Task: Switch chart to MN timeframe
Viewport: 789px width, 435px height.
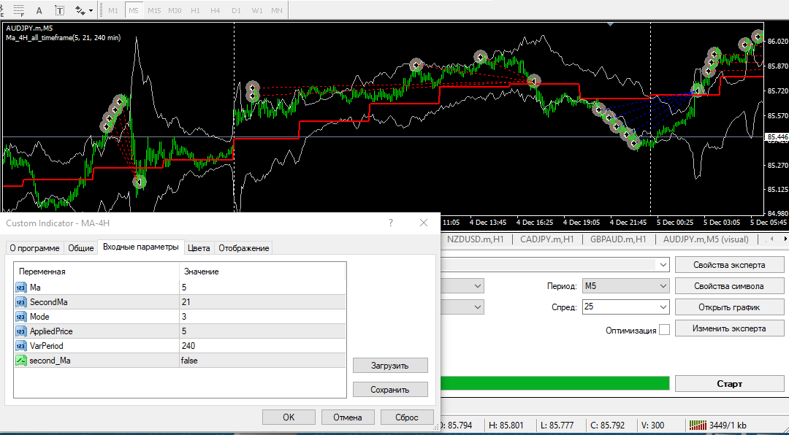Action: point(277,10)
